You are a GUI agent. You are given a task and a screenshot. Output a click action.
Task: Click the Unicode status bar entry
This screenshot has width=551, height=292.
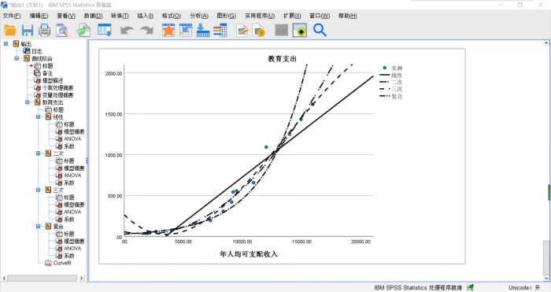pos(524,288)
